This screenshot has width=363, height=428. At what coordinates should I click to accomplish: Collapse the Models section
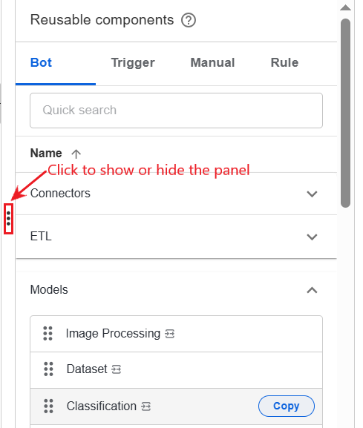coord(312,290)
